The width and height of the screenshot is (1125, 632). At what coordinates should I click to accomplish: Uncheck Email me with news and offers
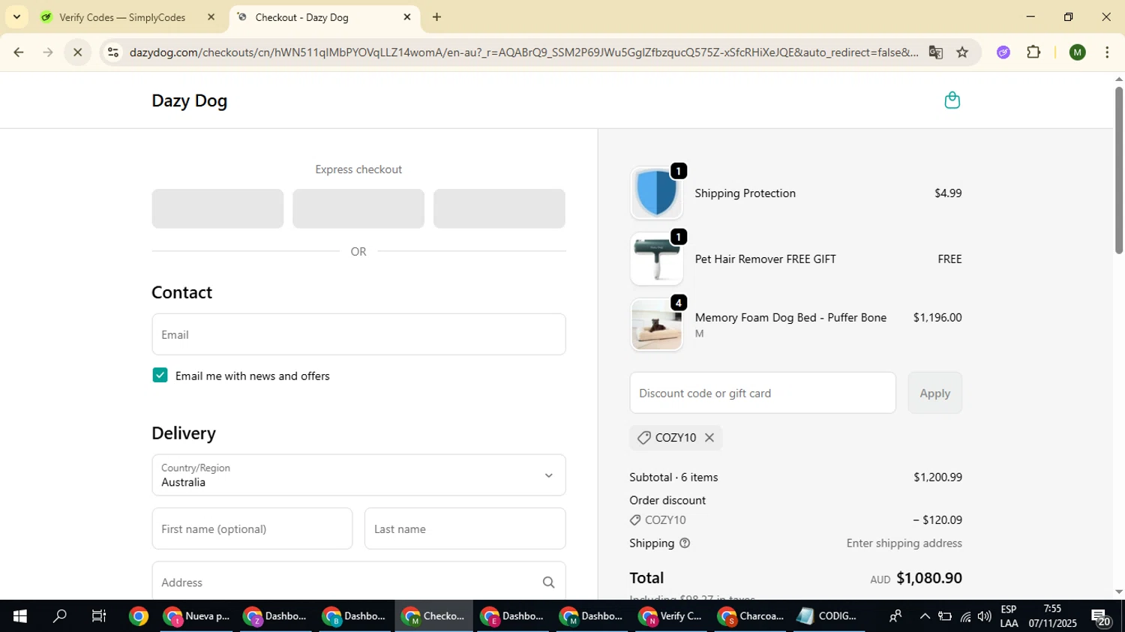coord(160,376)
